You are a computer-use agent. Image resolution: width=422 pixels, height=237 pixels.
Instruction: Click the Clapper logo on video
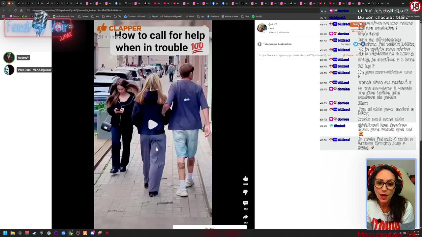(x=119, y=28)
